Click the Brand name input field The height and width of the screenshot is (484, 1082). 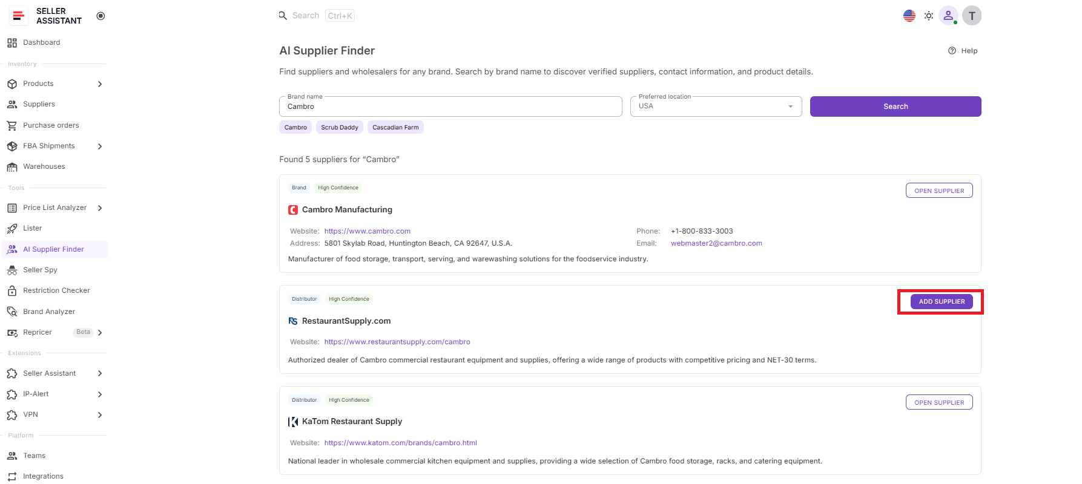(x=450, y=106)
